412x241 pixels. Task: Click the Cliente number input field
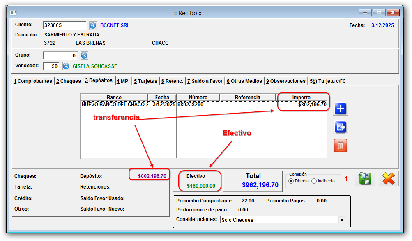(64, 25)
